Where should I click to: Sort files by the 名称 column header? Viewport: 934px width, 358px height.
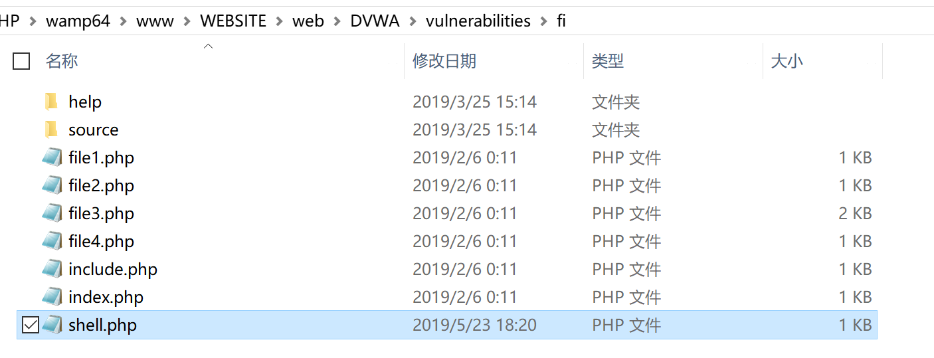(x=62, y=61)
